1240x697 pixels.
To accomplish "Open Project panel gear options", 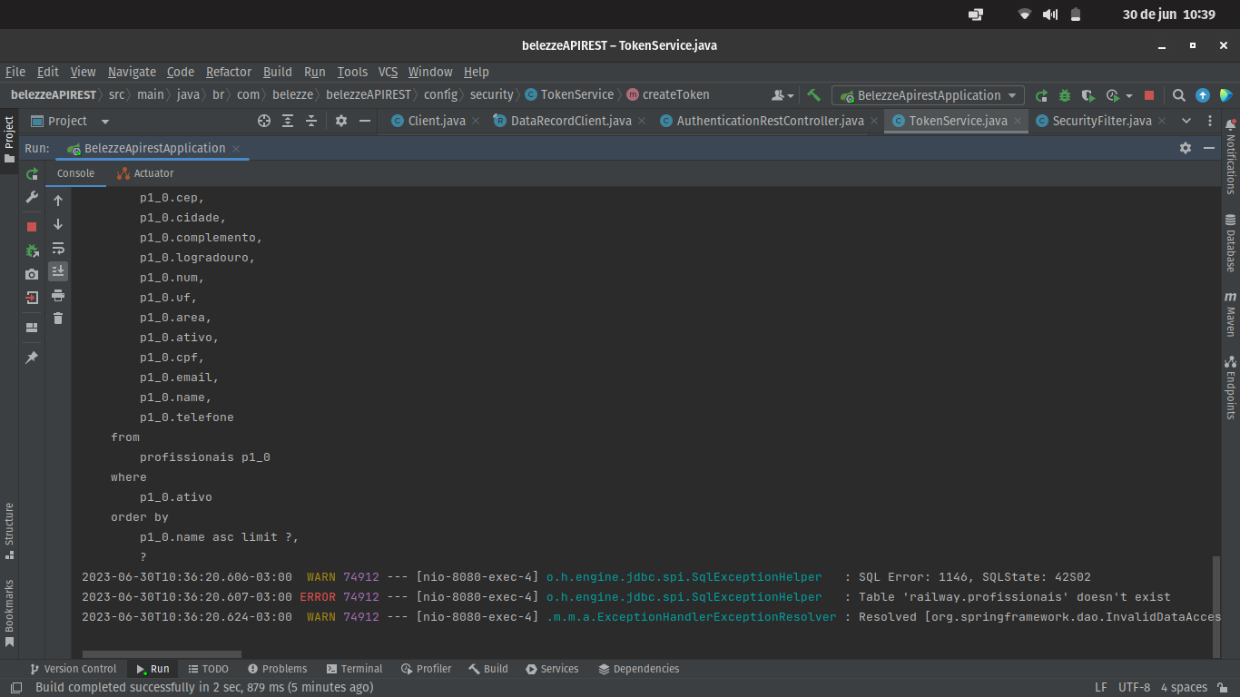I will (x=341, y=121).
